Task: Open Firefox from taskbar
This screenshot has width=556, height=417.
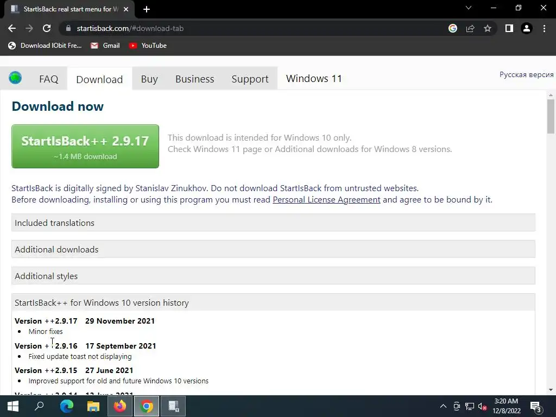Action: point(120,406)
